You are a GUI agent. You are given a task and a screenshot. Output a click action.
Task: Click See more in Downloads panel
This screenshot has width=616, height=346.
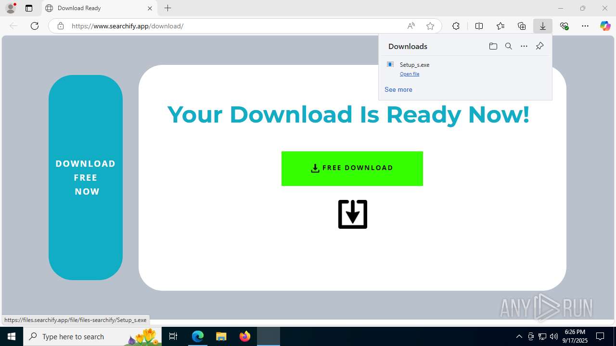(398, 89)
